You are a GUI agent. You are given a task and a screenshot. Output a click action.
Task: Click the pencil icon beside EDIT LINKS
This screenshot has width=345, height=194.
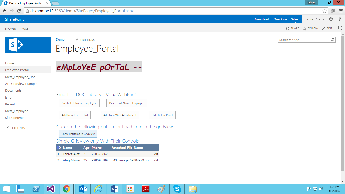[77, 40]
